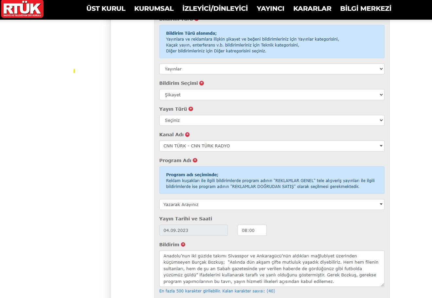This screenshot has height=298, width=432.
Task: Click the 04.09.2023 broadcast date field
Action: [x=193, y=230]
